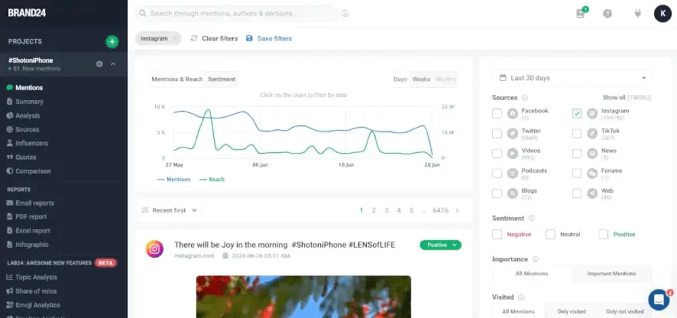677x318 pixels.
Task: Select Important Mentions tab
Action: (x=611, y=273)
